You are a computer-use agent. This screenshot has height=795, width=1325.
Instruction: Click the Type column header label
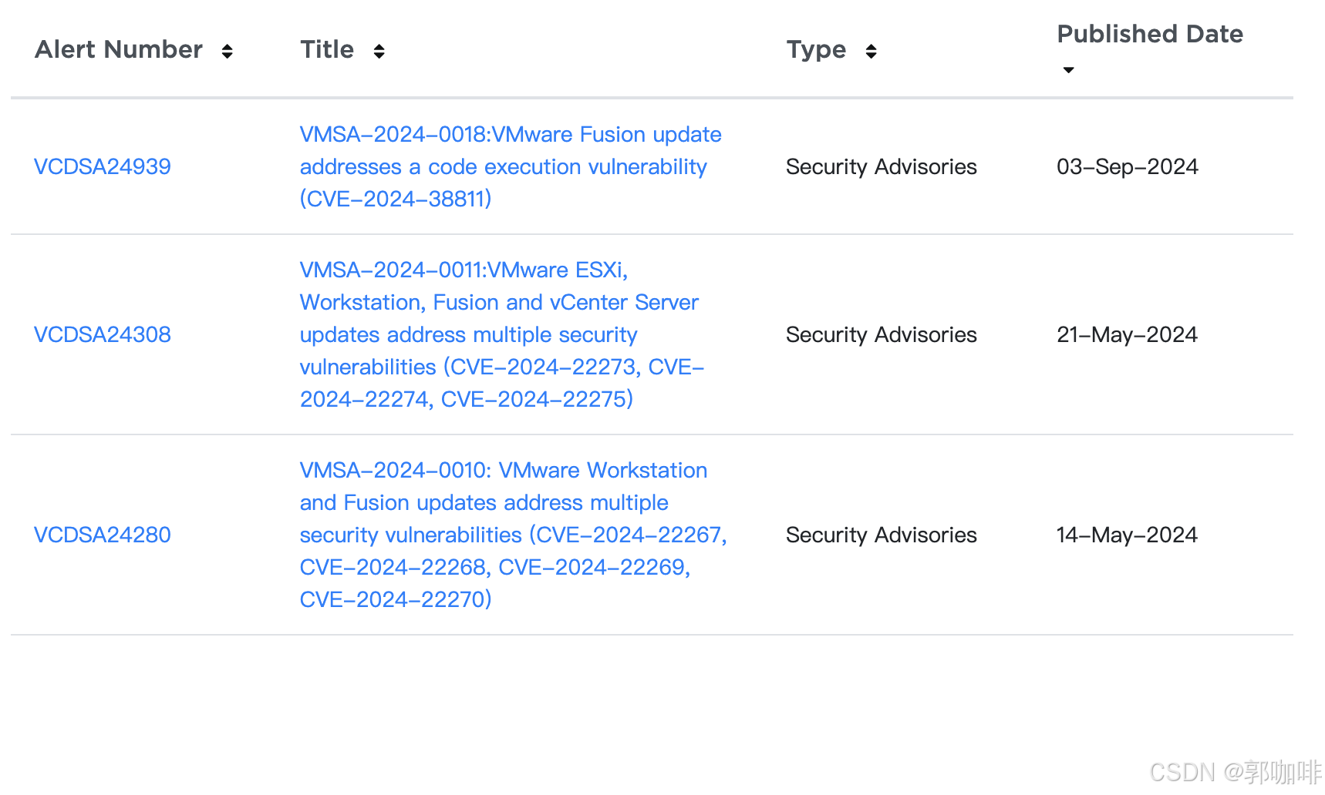(816, 50)
